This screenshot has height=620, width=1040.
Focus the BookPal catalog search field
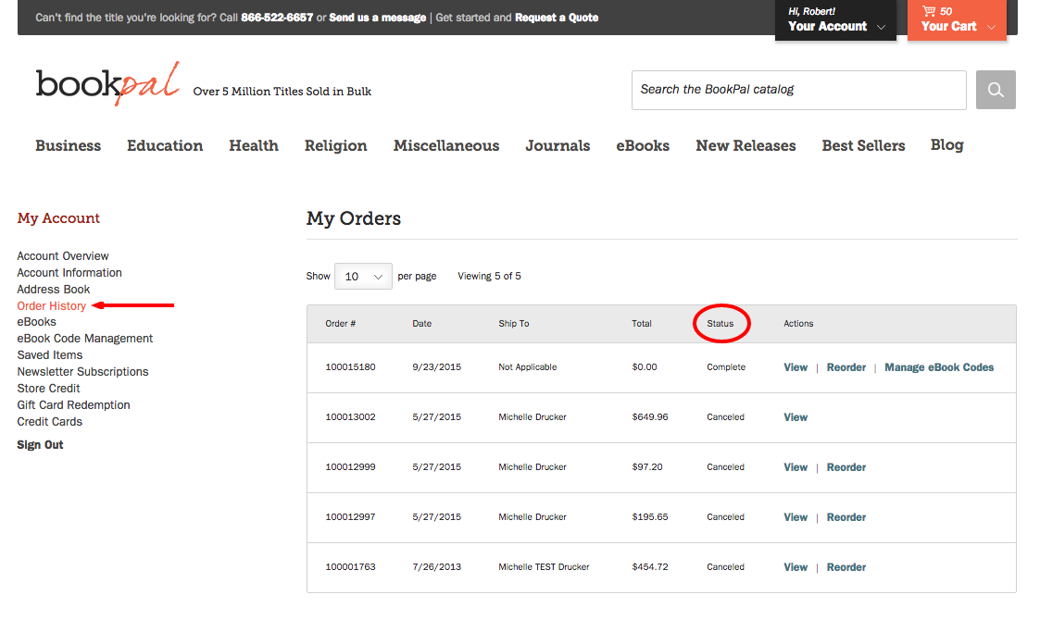[x=798, y=90]
